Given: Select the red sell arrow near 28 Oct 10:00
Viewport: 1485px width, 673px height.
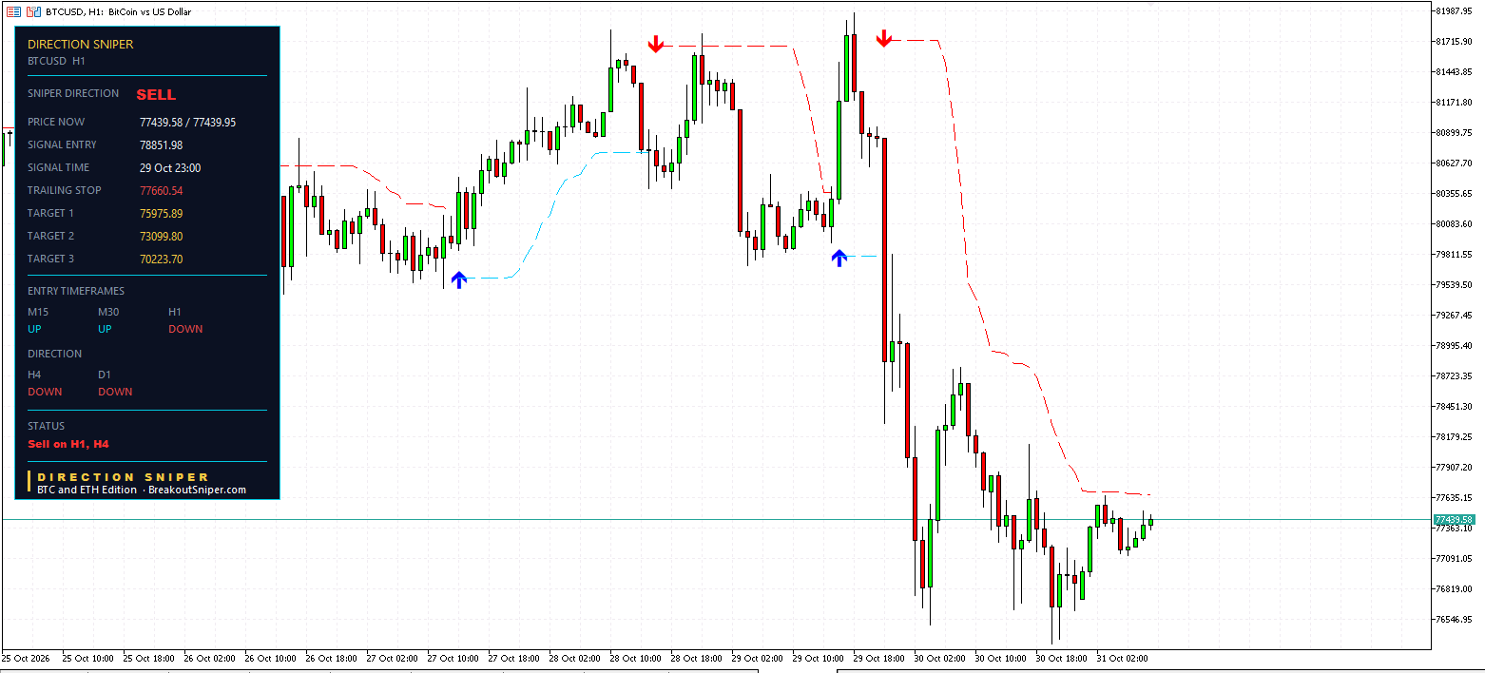Looking at the screenshot, I should coord(655,44).
